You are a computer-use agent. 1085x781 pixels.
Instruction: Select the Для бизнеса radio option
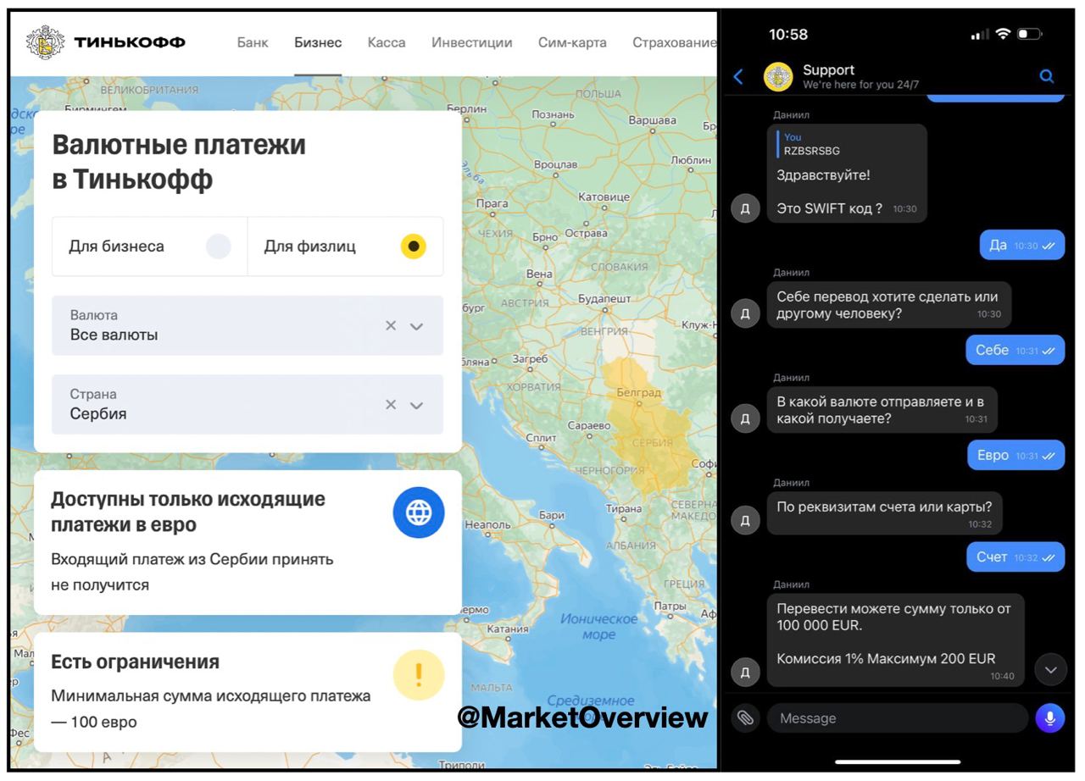[218, 246]
